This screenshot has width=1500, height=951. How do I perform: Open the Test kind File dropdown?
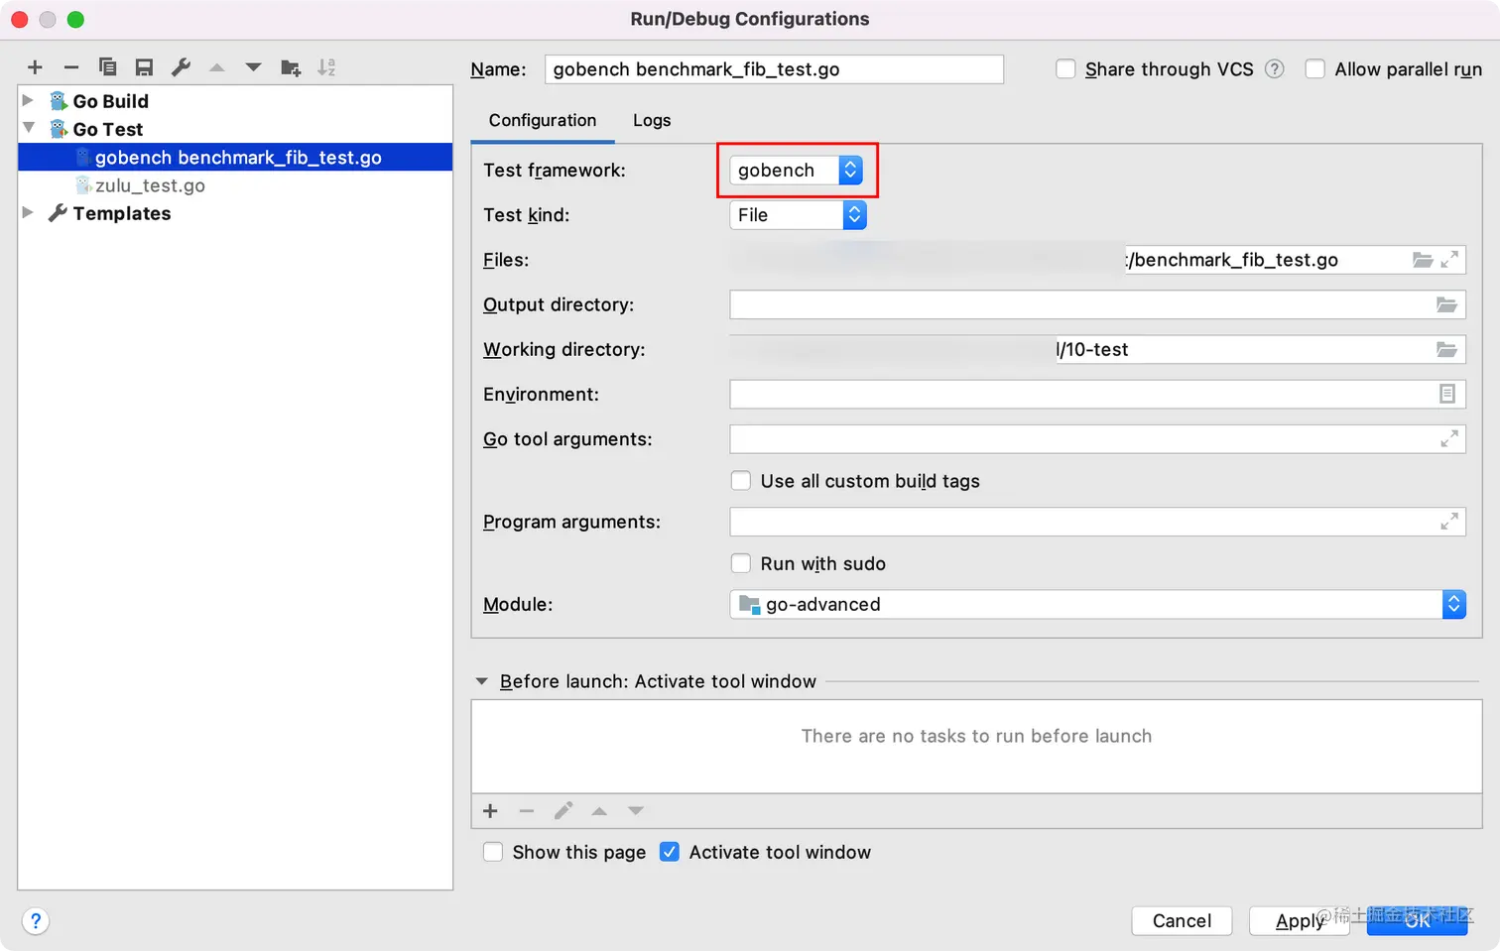coord(798,215)
